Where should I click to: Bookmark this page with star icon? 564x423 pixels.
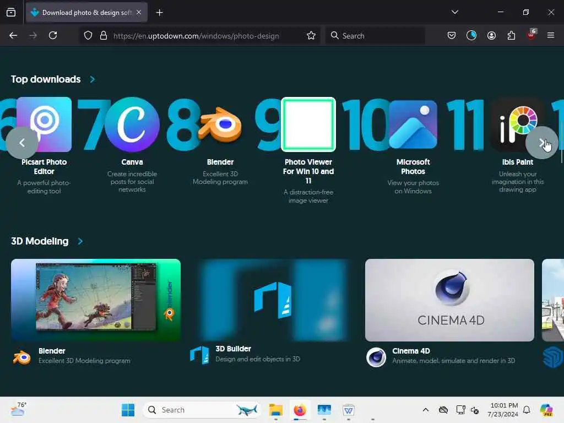pos(311,36)
